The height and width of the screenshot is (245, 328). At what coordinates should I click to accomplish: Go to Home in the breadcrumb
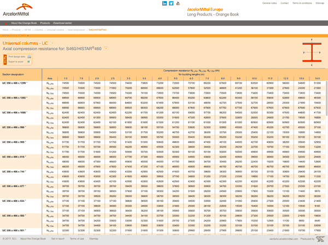5,30
